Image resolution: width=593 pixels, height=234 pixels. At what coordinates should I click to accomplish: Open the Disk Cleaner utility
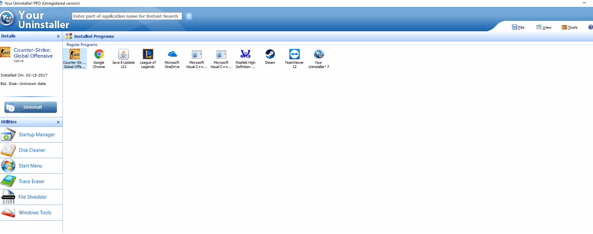pos(31,150)
